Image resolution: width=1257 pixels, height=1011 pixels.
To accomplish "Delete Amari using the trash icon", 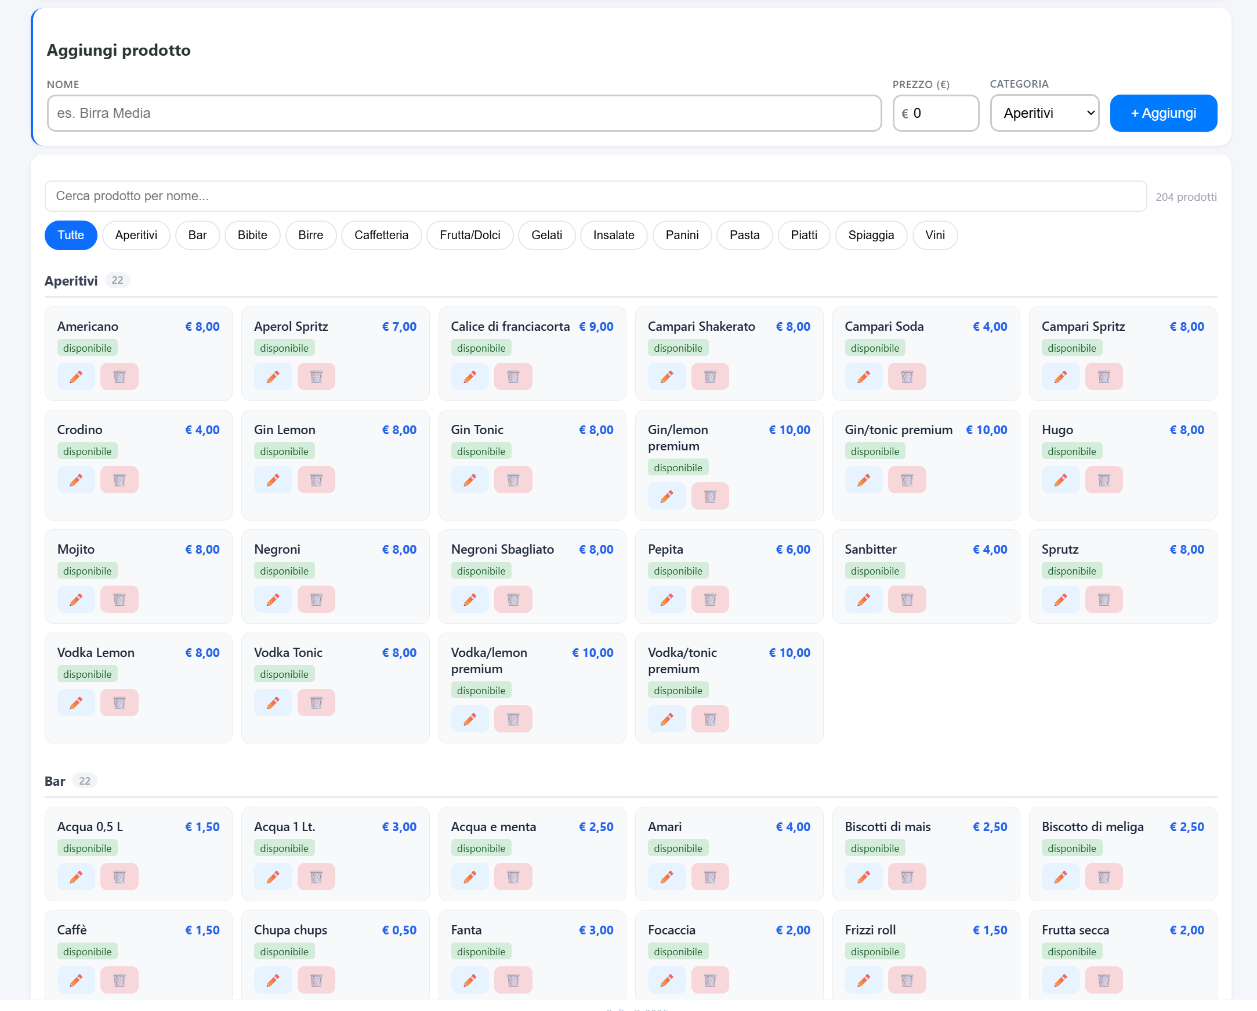I will tap(710, 876).
